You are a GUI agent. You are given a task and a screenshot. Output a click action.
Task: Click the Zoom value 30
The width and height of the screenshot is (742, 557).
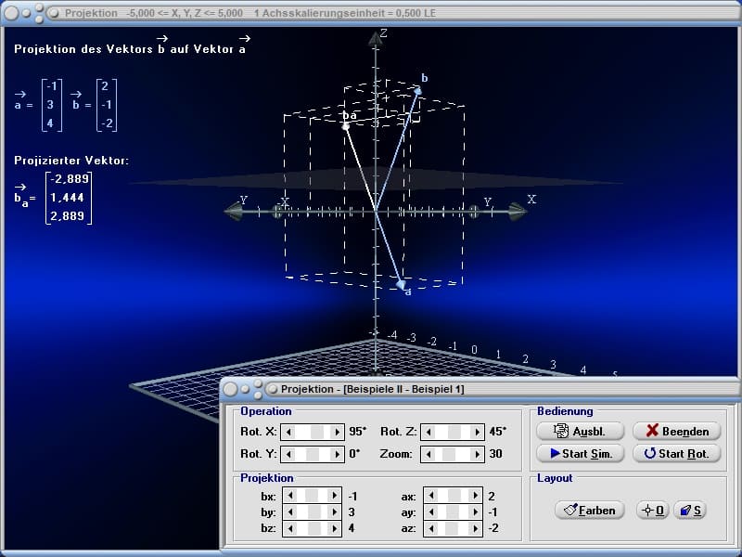pos(495,454)
